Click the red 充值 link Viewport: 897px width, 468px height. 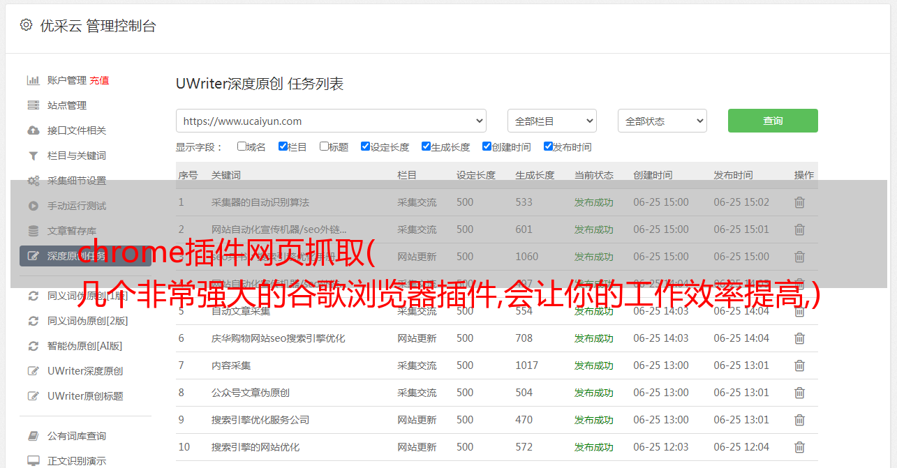pos(99,80)
